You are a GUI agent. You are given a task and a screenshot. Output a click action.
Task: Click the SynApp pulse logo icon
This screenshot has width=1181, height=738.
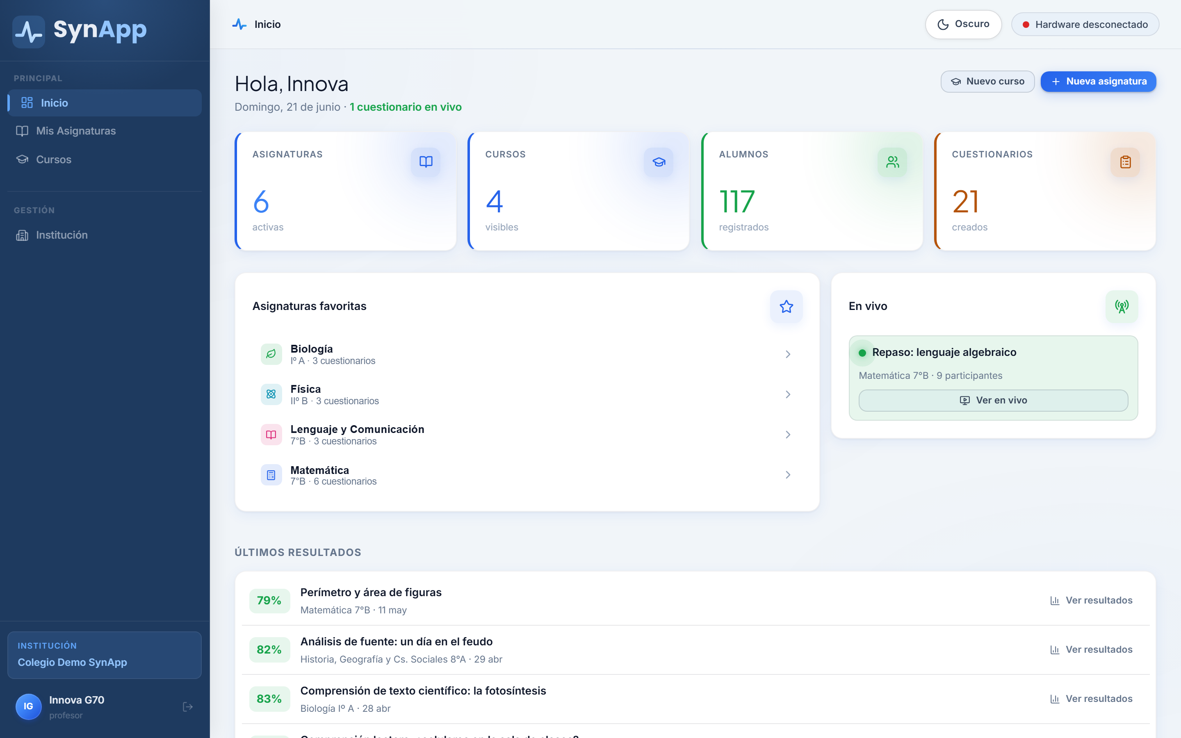(x=29, y=31)
